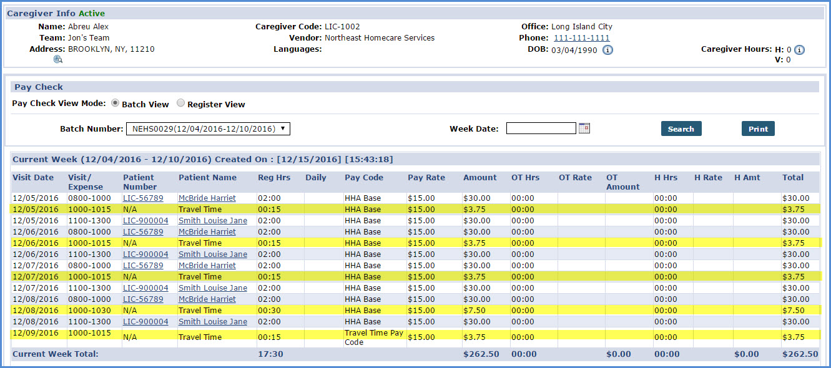Click the address lookup magnifier icon

(x=58, y=59)
